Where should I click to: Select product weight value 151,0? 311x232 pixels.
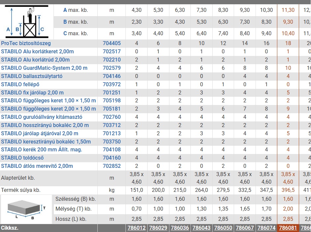coord(137,190)
